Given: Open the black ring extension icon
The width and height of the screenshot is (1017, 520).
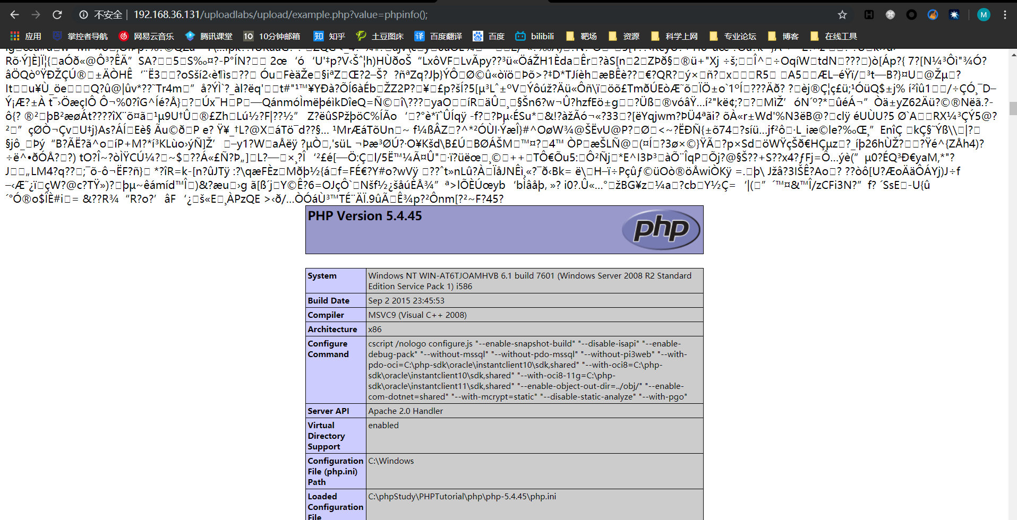Looking at the screenshot, I should coord(911,15).
